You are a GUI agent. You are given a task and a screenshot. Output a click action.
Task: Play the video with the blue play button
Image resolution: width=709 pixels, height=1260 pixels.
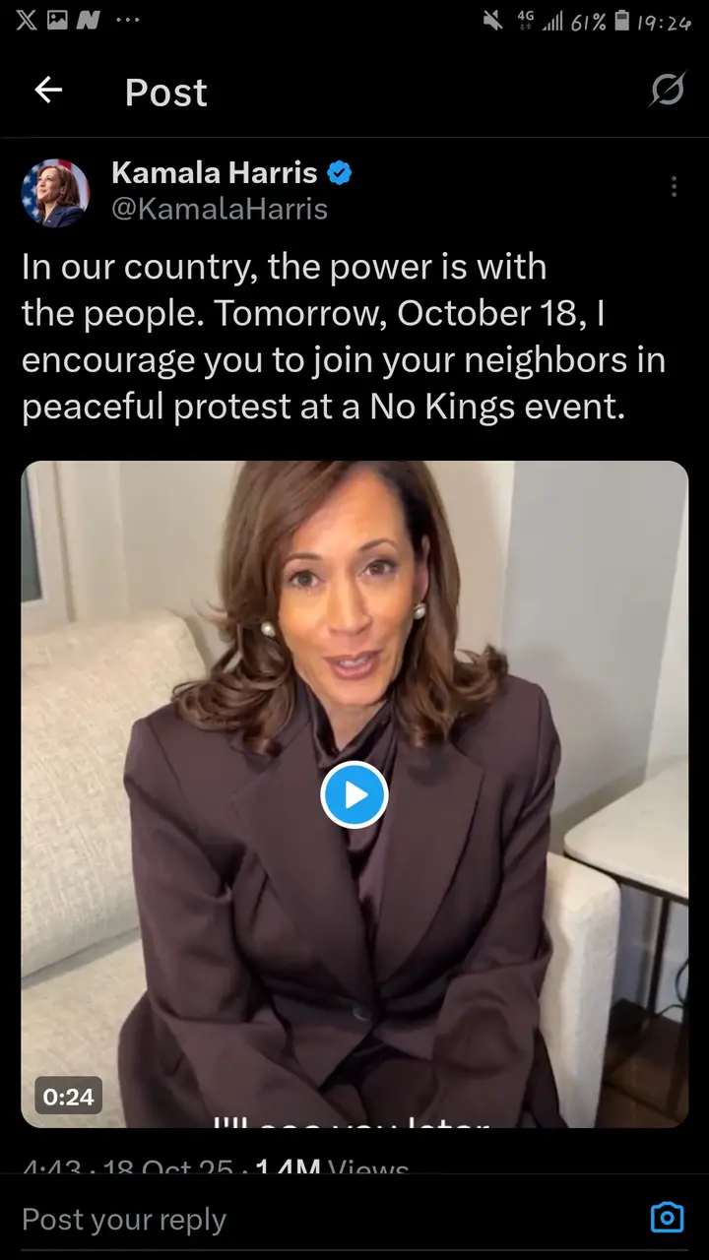354,793
